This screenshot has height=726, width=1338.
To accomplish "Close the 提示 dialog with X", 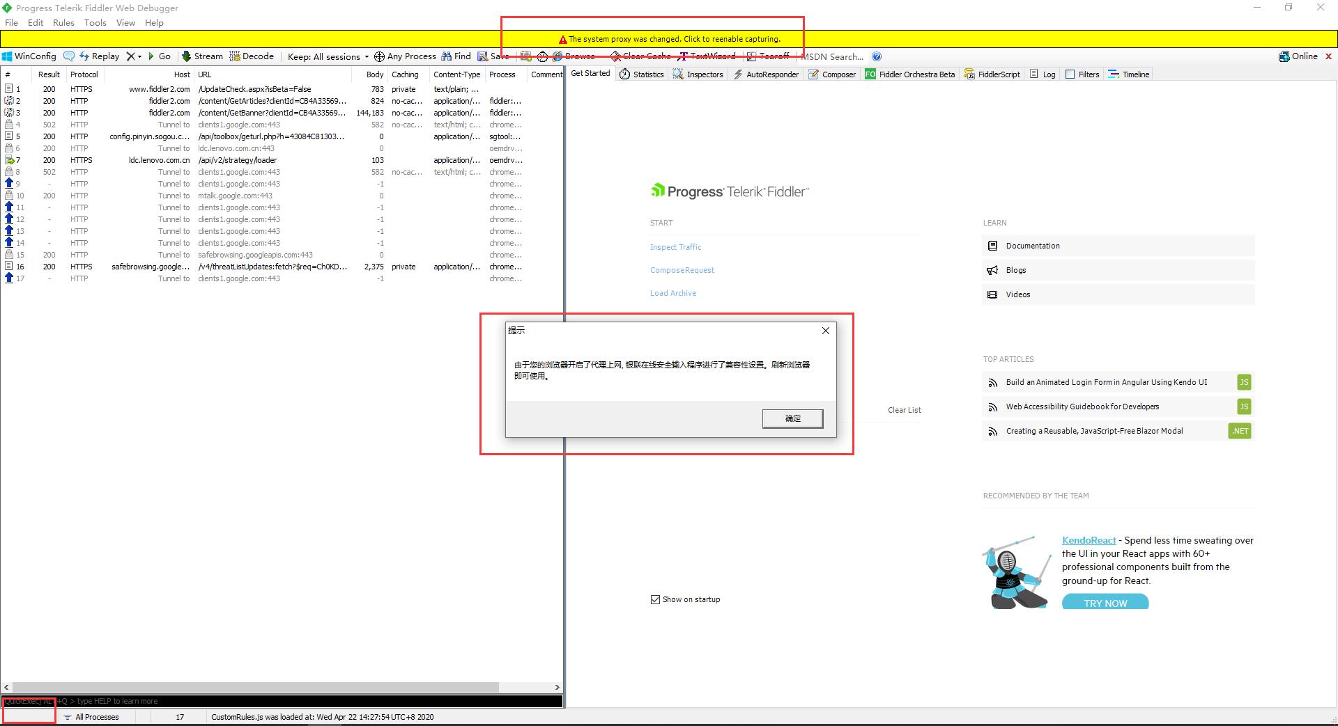I will (825, 331).
